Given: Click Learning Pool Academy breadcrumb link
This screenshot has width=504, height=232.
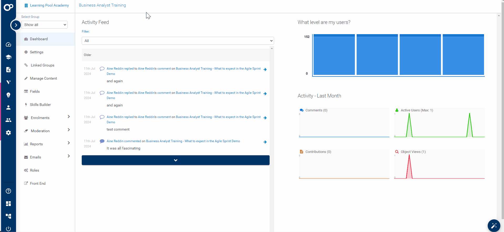Looking at the screenshot, I should (49, 5).
